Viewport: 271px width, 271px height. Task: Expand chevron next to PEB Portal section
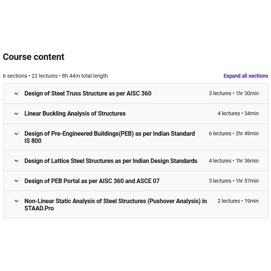tap(16, 181)
